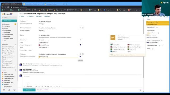The width and height of the screenshot is (170, 95).
Task: Open linked item icon beside Проблема field
Action: [x=80, y=54]
